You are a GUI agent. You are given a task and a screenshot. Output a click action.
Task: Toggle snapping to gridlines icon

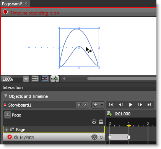pos(45,79)
